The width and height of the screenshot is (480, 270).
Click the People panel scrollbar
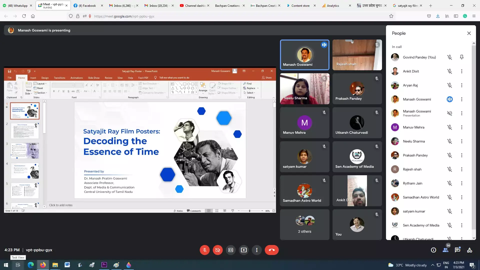pos(474,137)
